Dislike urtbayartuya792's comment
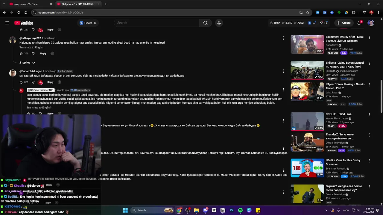 (x=33, y=53)
